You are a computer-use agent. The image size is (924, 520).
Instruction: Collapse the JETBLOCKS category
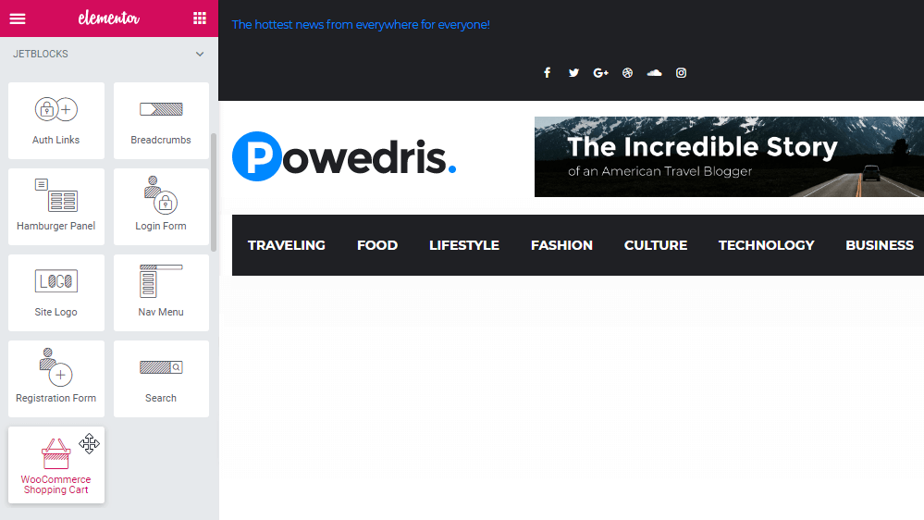(x=200, y=55)
